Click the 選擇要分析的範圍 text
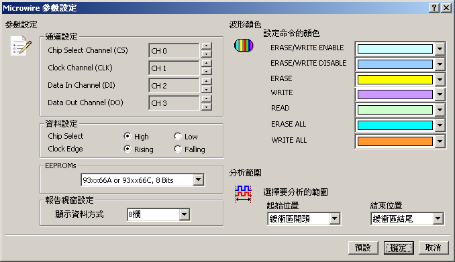Viewport: 455px width, 262px height. [x=296, y=192]
